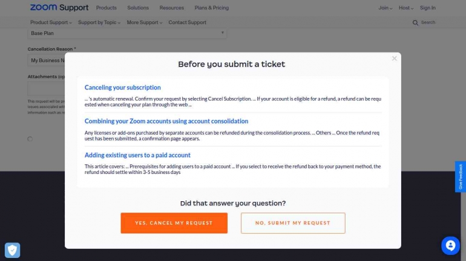Click No, Submit My Request button
Image resolution: width=466 pixels, height=261 pixels.
[x=293, y=223]
